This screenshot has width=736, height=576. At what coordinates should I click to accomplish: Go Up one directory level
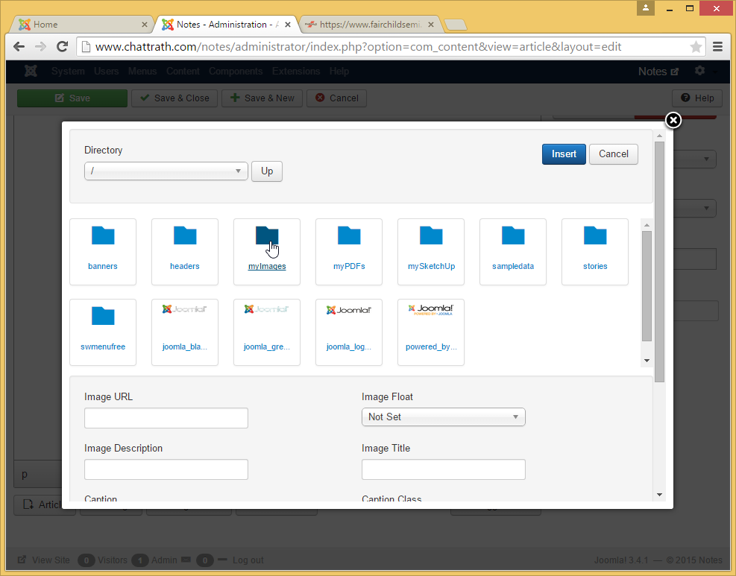coord(267,171)
